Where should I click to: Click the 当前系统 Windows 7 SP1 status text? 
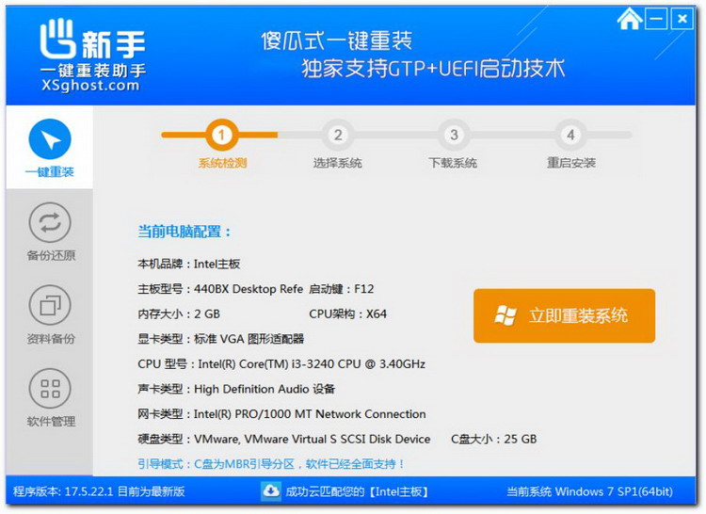(x=589, y=491)
